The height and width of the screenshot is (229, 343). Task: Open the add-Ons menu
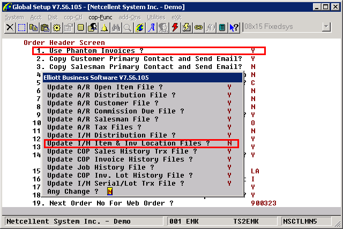[x=130, y=17]
